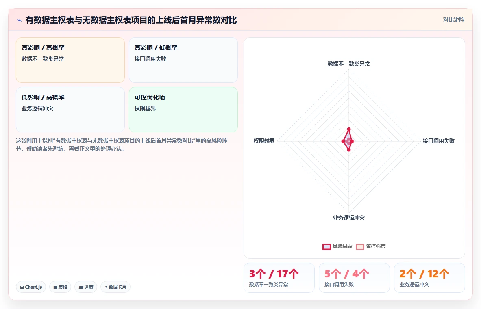Click the 数据不一致类异常 radar axis label
This screenshot has width=481, height=309.
[348, 64]
